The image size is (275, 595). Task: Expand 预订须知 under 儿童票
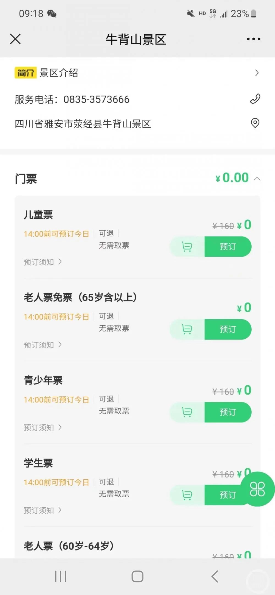tap(43, 262)
